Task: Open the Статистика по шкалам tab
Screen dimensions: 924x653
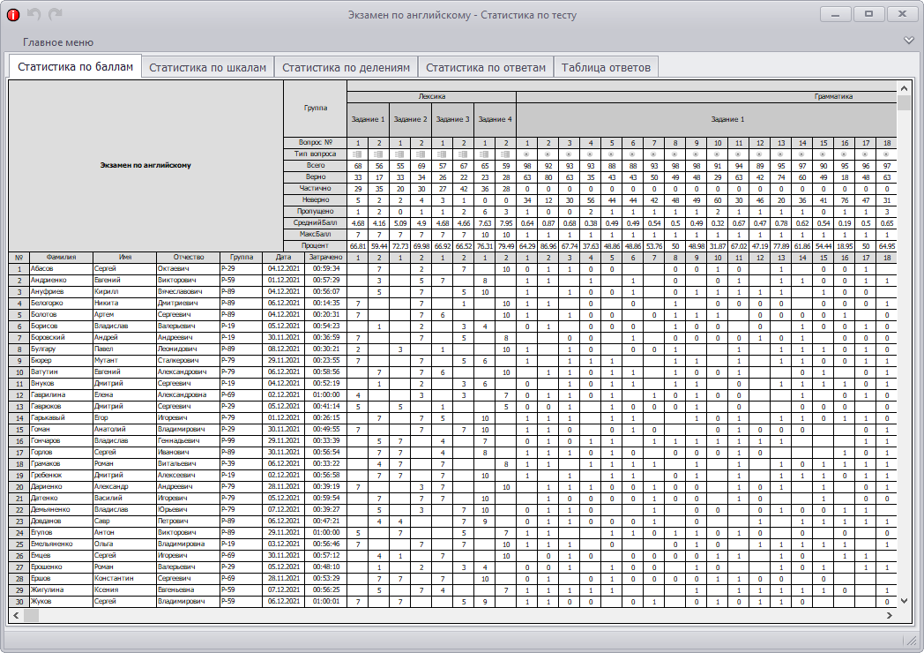Action: [207, 67]
